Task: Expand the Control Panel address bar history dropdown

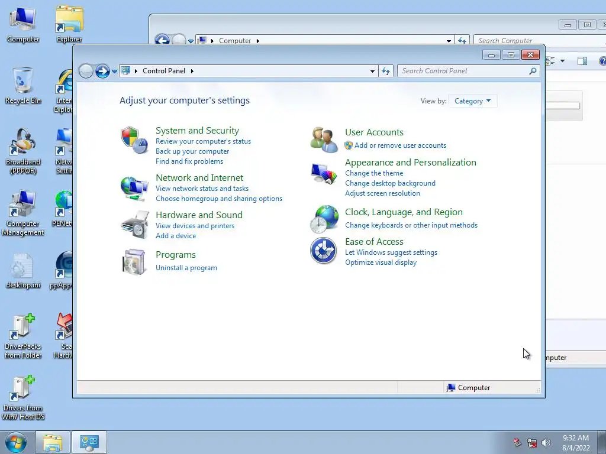Action: pos(372,71)
